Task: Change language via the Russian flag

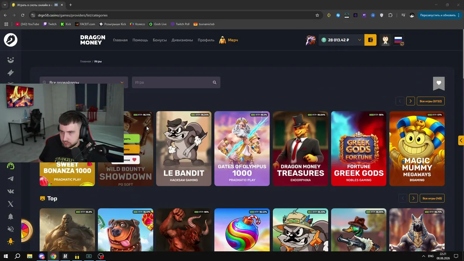Action: [x=398, y=40]
